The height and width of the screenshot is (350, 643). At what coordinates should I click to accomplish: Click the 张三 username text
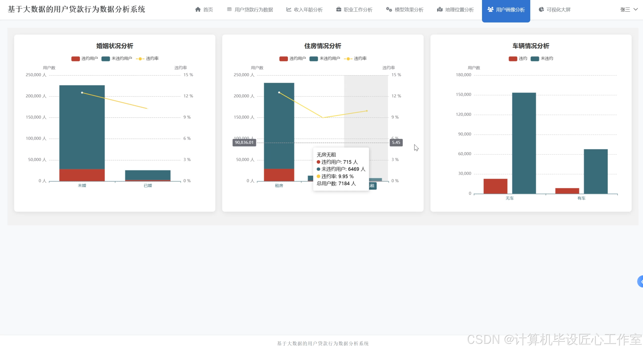(x=625, y=10)
